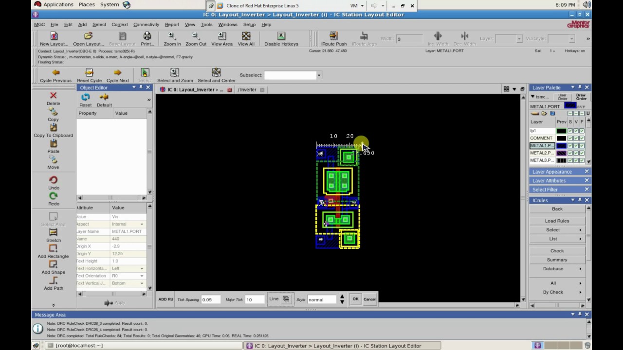Screen dimensions: 623x350
Task: Activate the IRoute Push tool
Action: click(334, 36)
